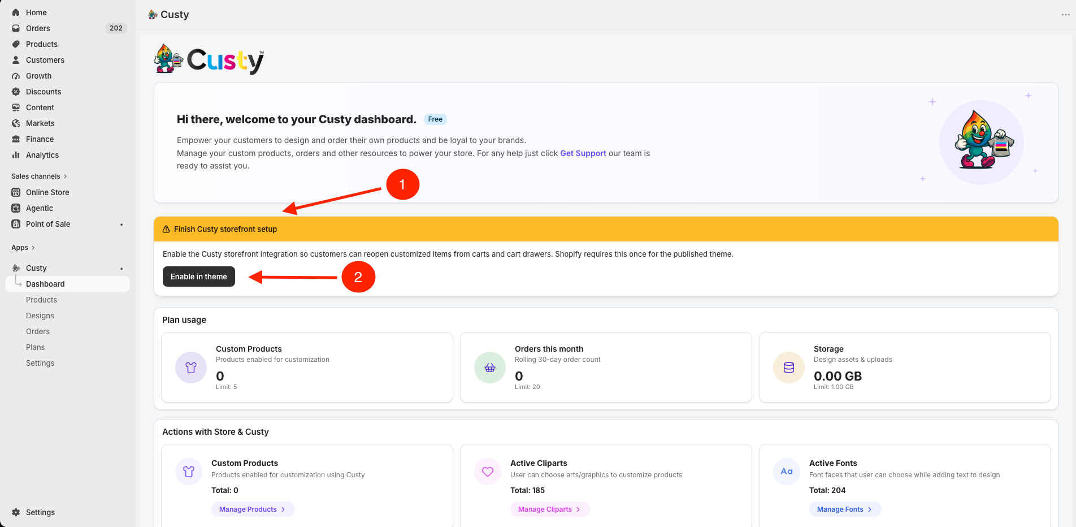Click the Discounts icon in sidebar
Image resolution: width=1076 pixels, height=527 pixels.
pyautogui.click(x=16, y=92)
